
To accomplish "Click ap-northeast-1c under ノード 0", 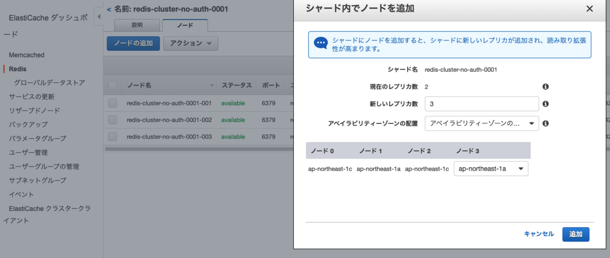I will pos(330,169).
